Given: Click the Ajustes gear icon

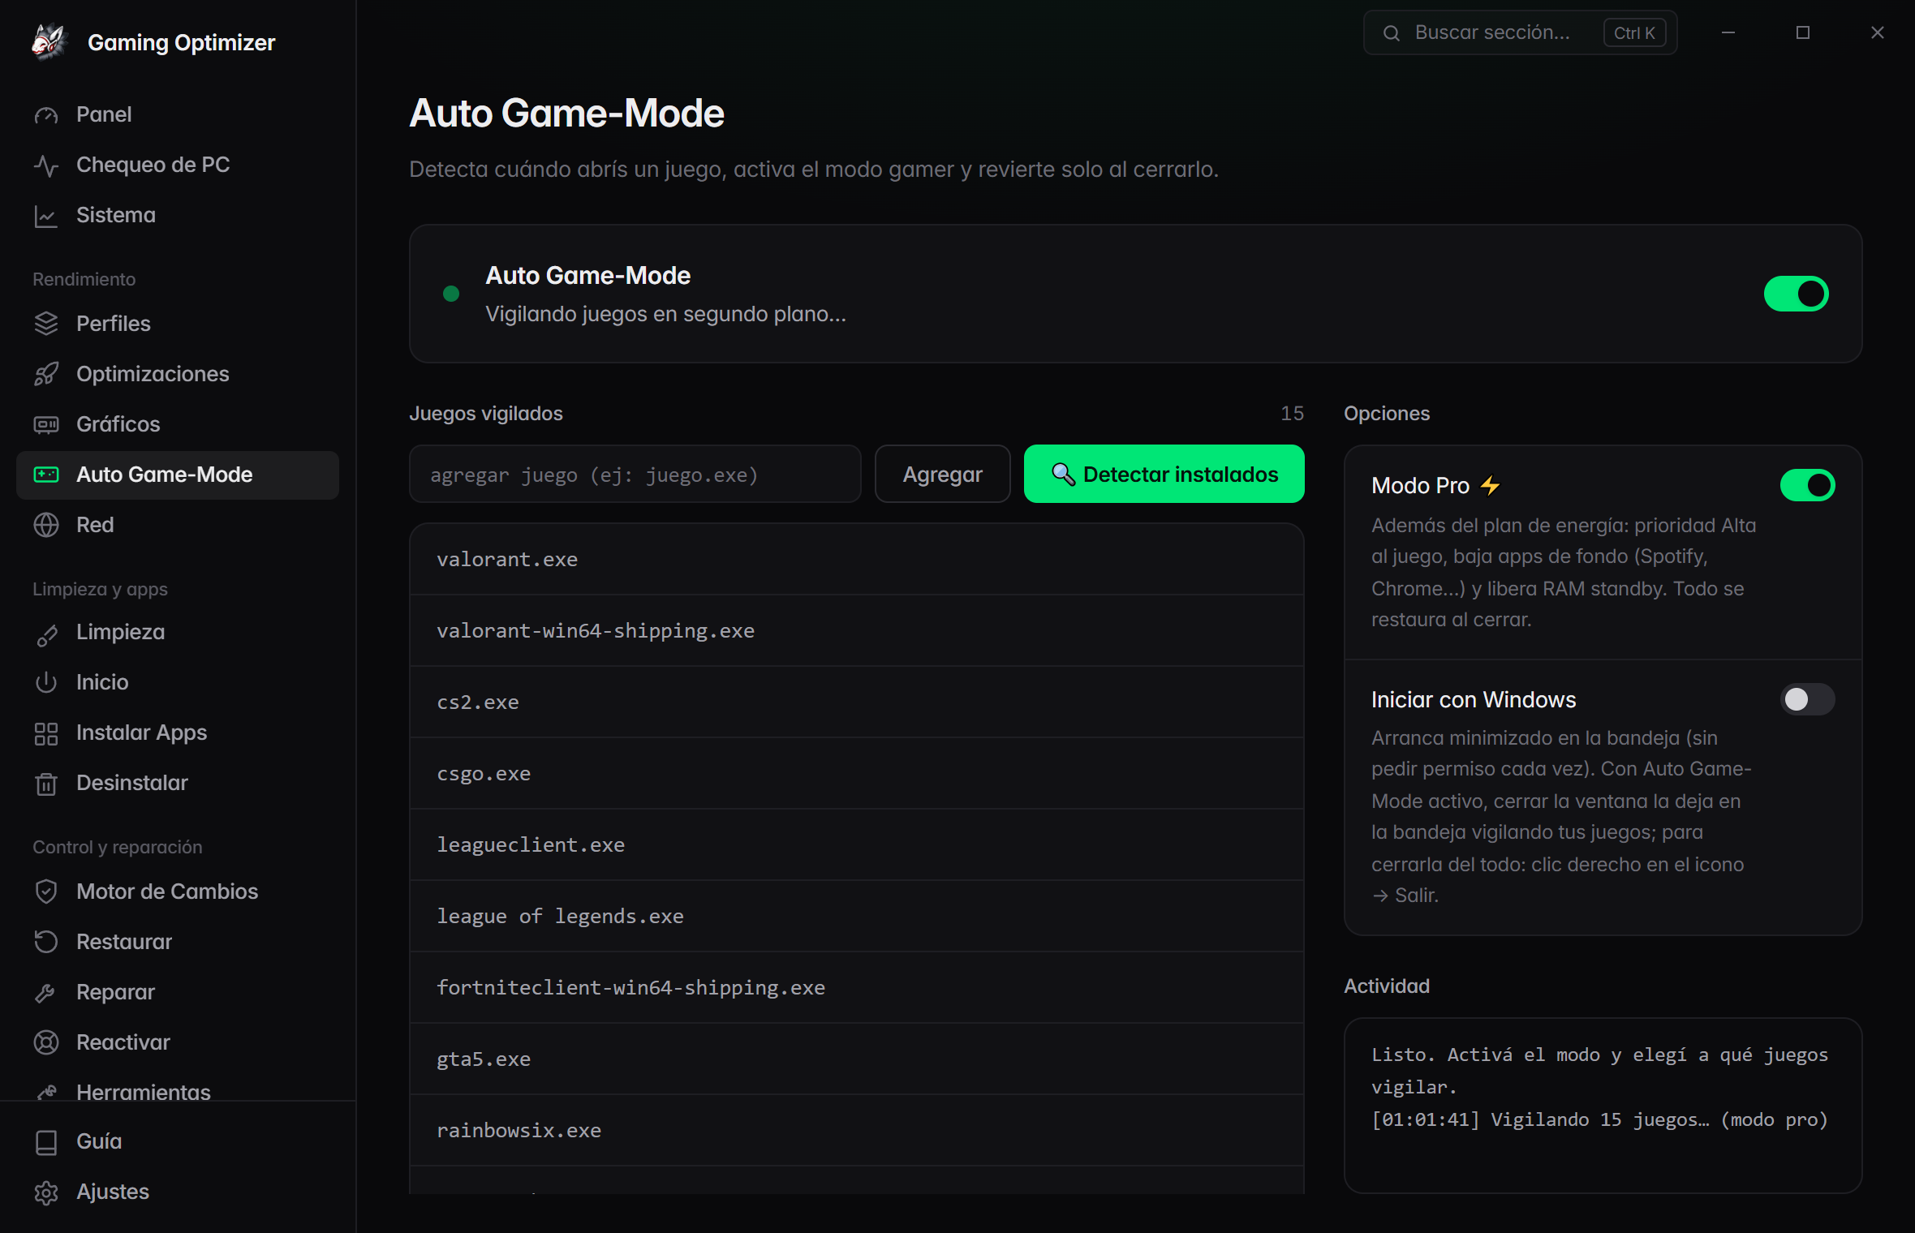Looking at the screenshot, I should [x=46, y=1192].
